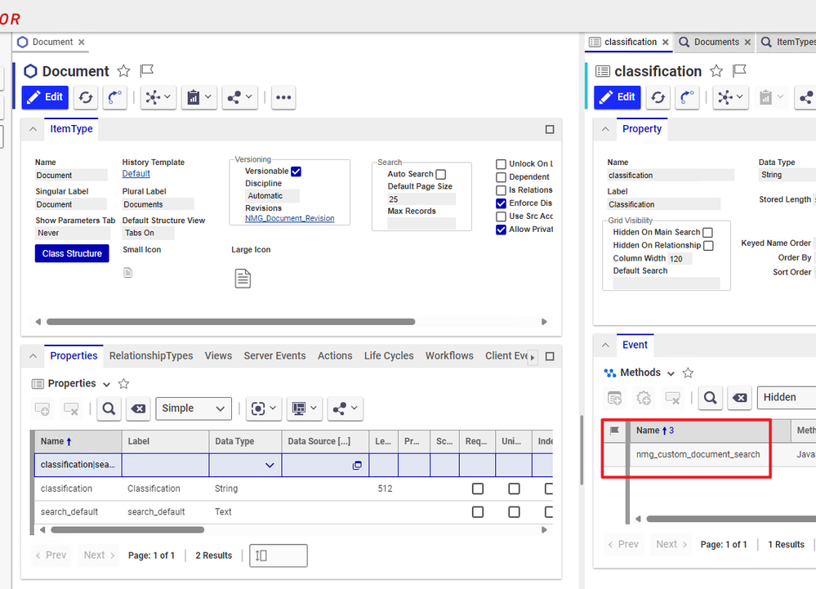Click the search magnifier in Properties toolbar
This screenshot has width=816, height=589.
pos(109,408)
